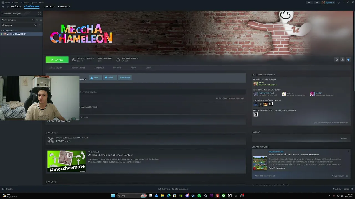Dismiss the Steam Atölyesi workshop item
The image size is (355, 199).
tap(348, 151)
